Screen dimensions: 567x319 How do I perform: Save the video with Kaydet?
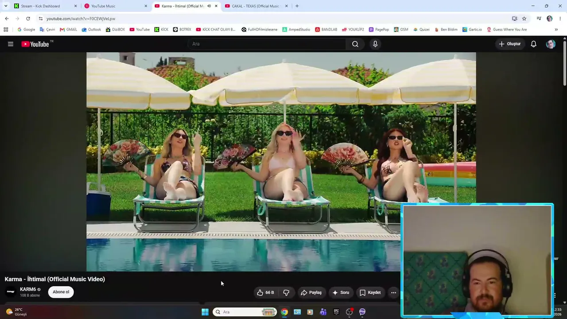click(x=370, y=292)
